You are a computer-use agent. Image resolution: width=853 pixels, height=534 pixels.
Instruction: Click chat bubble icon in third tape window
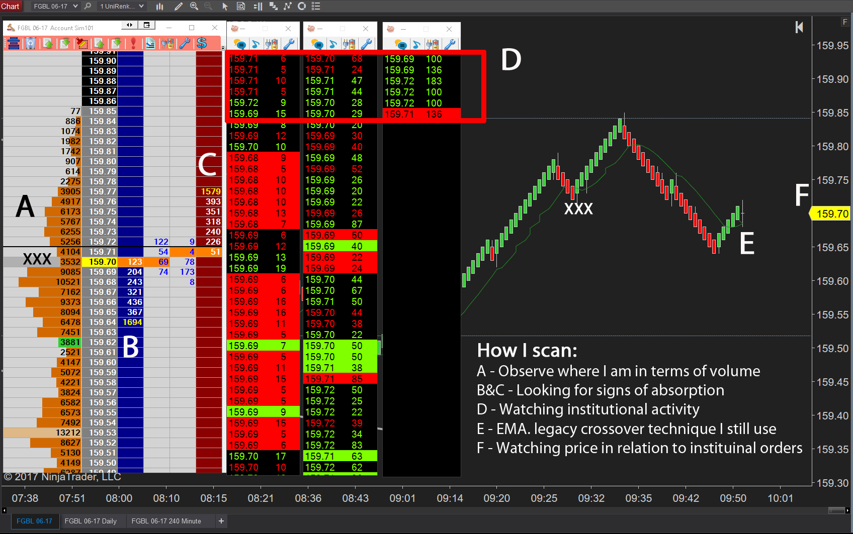(x=400, y=44)
